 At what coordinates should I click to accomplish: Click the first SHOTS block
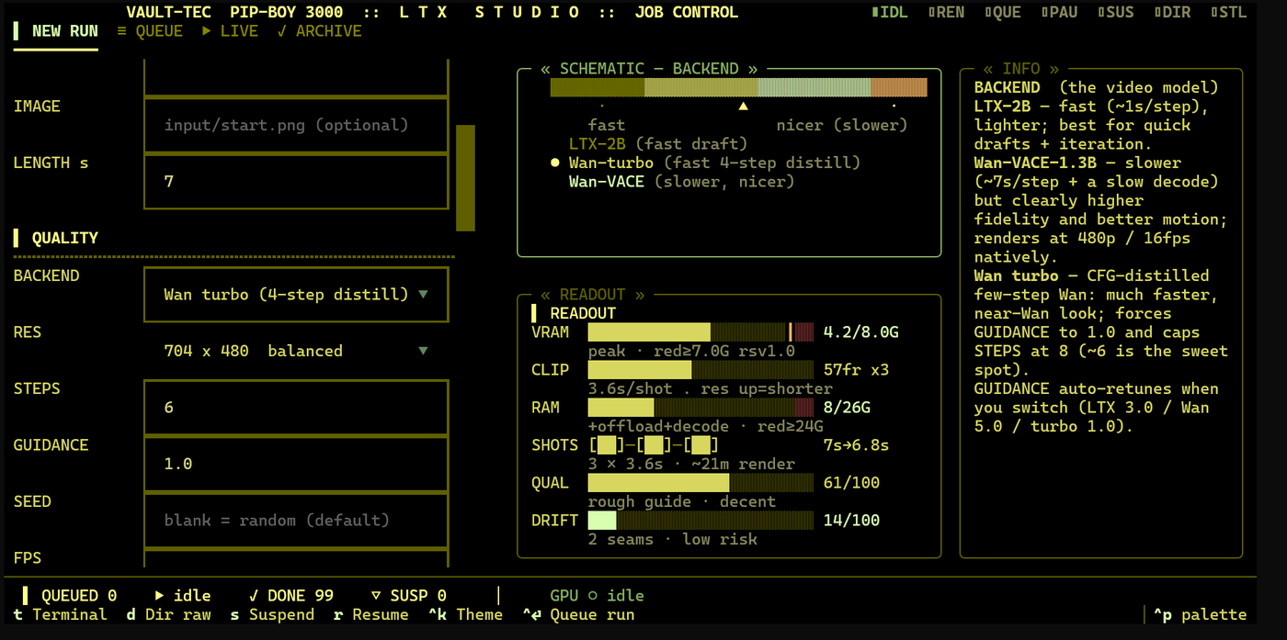(x=607, y=445)
